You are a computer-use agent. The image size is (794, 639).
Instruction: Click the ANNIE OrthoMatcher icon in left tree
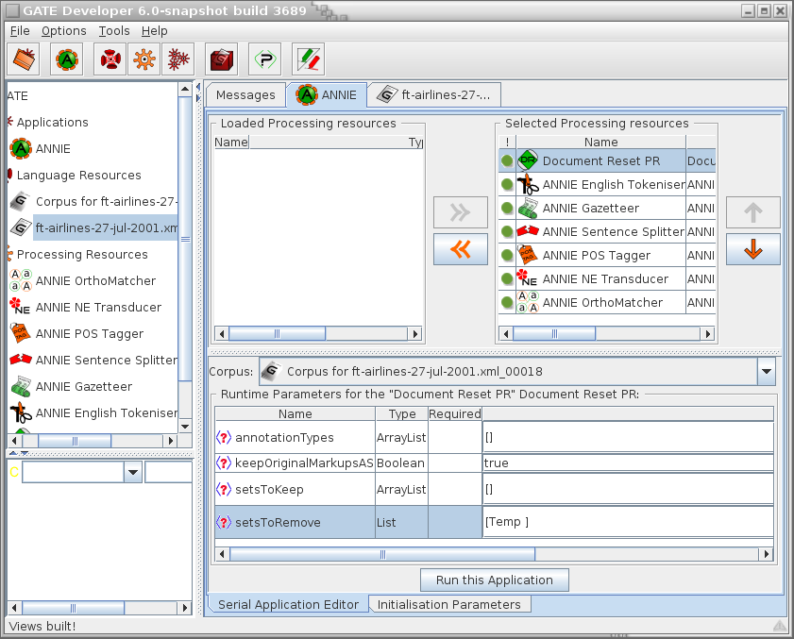point(21,280)
